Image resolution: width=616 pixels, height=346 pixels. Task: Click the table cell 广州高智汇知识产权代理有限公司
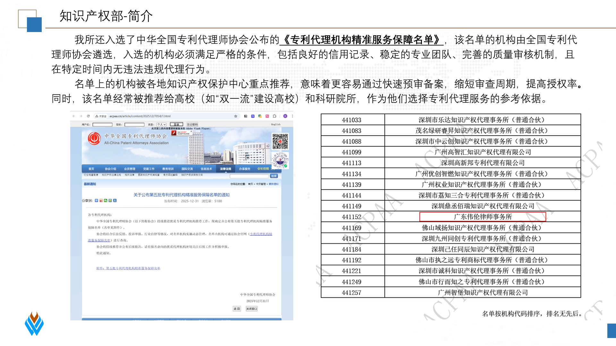(x=483, y=152)
